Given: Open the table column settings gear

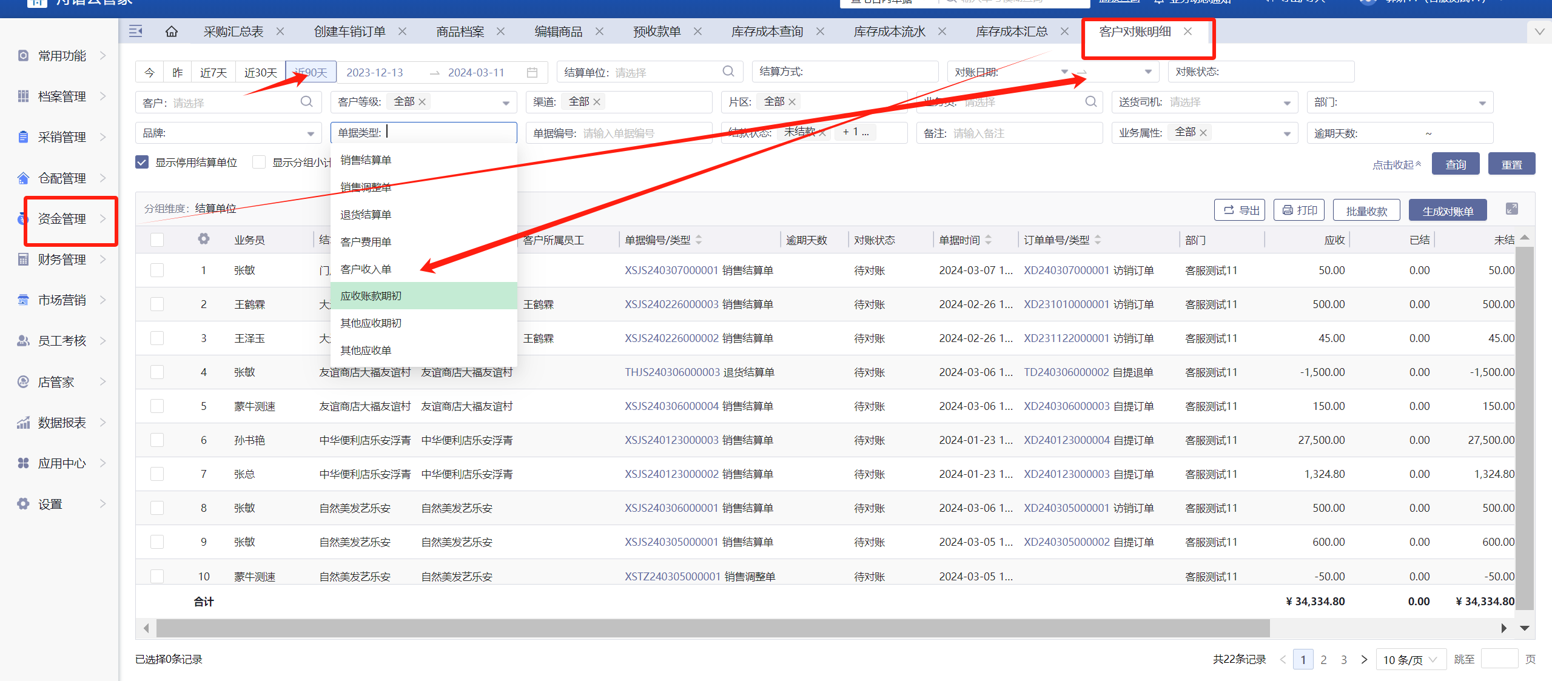Looking at the screenshot, I should tap(204, 240).
